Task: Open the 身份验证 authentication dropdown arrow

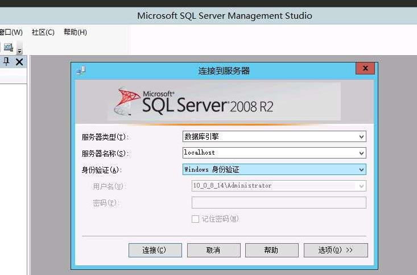Action: [361, 169]
